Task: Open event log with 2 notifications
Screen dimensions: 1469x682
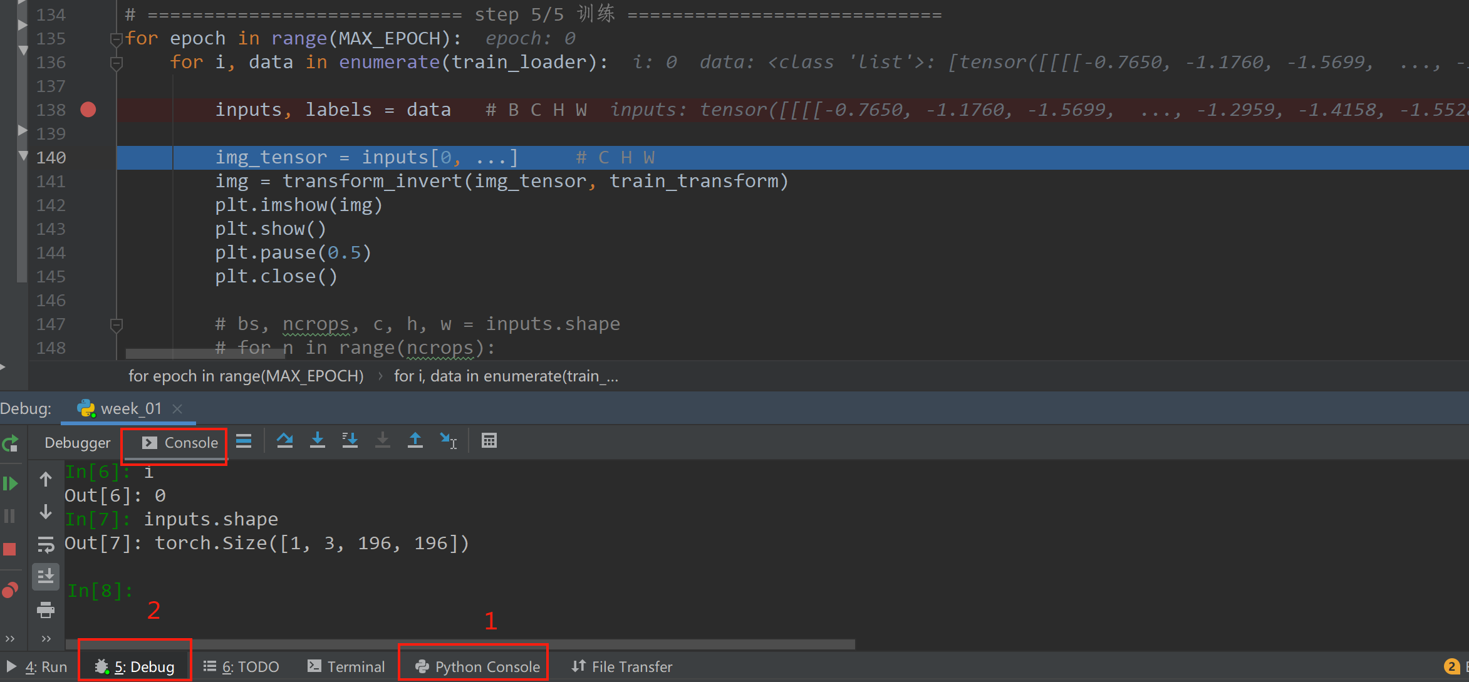Action: click(x=1452, y=667)
